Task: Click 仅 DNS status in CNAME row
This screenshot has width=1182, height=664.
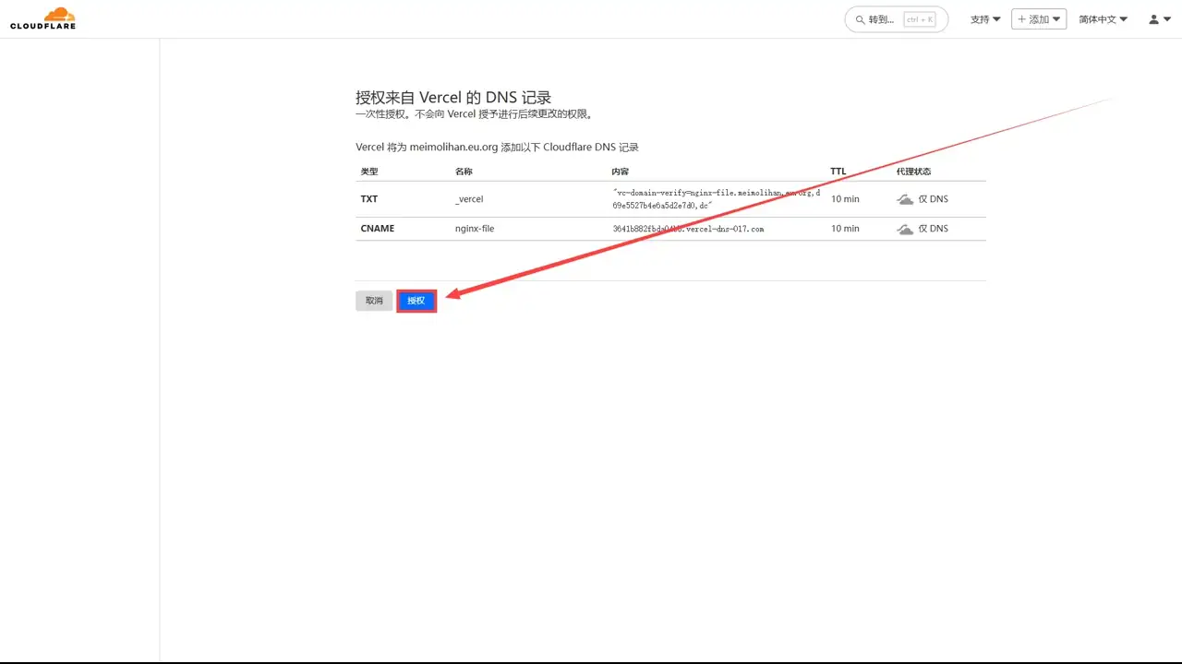Action: (933, 229)
